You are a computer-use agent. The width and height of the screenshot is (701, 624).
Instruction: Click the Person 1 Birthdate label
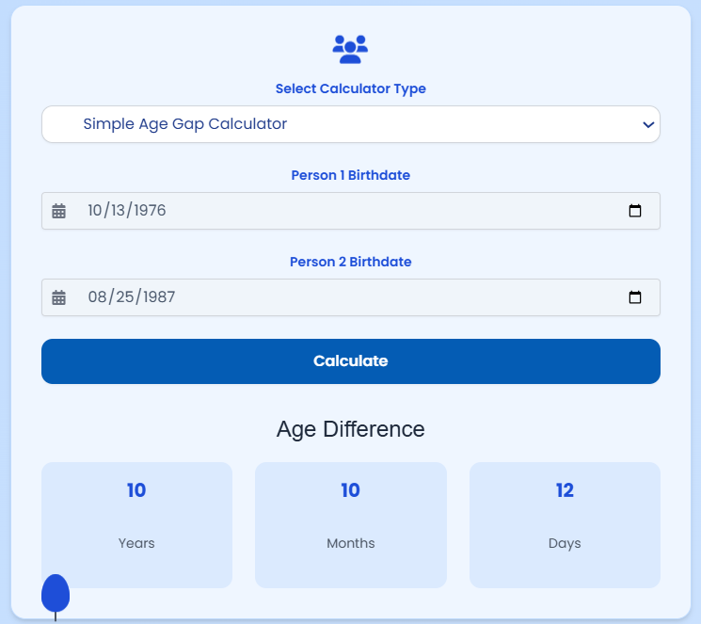[x=350, y=175]
